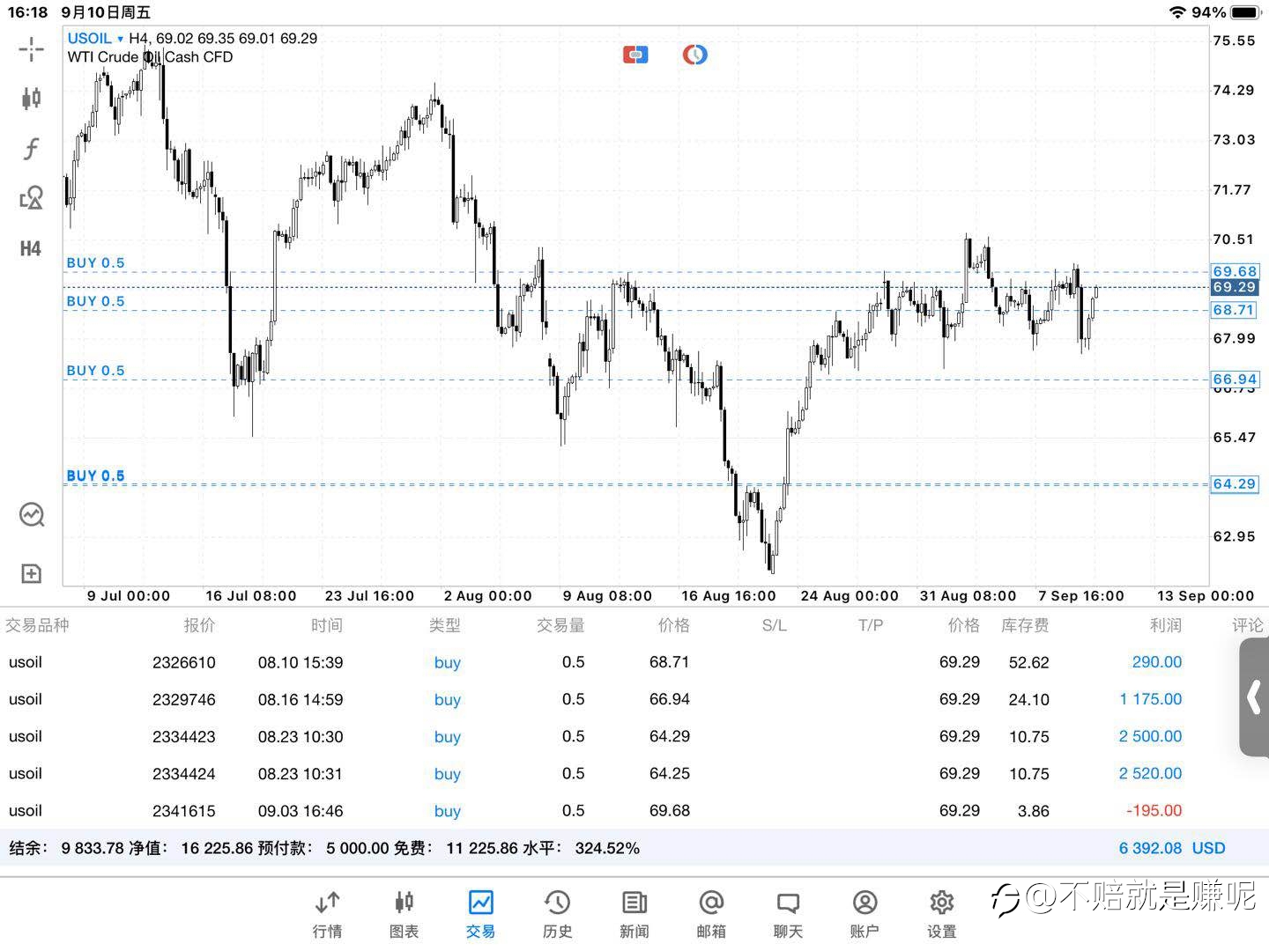Select the 68.71 buy level price tag
Screen dimensions: 1269x951
[1235, 310]
